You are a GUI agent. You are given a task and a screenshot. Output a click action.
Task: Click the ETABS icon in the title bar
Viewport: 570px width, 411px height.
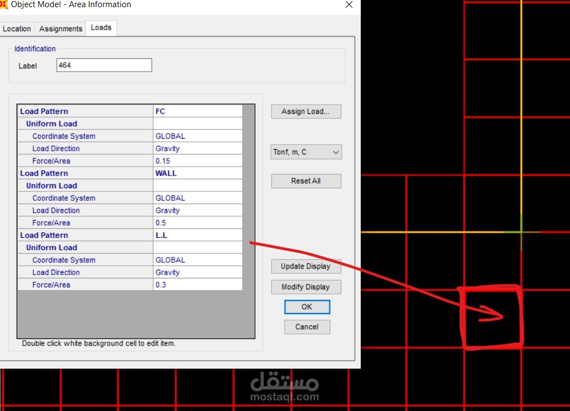[4, 4]
